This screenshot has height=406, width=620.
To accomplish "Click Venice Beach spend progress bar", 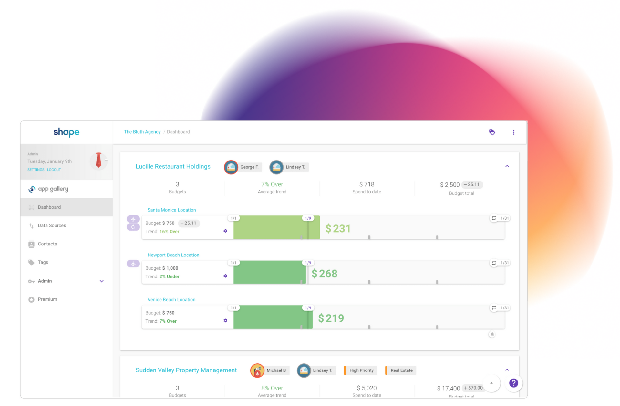I will [273, 317].
